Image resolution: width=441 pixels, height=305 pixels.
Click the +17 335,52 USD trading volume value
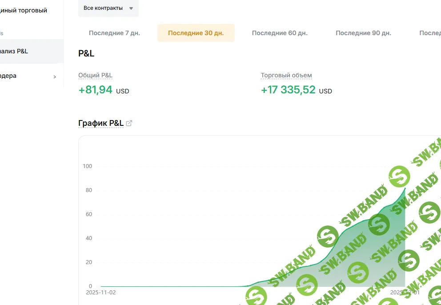click(x=297, y=90)
